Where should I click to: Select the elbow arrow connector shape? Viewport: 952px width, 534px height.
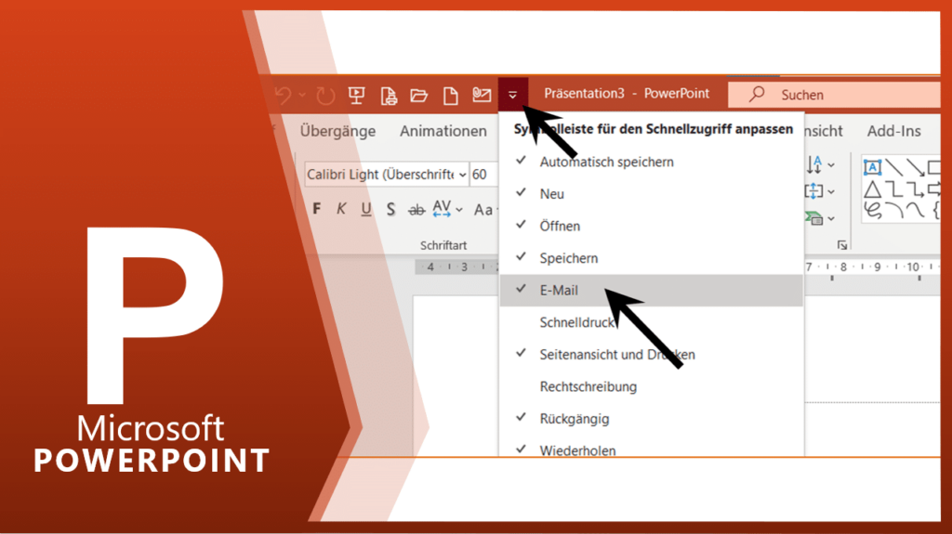[x=915, y=190]
